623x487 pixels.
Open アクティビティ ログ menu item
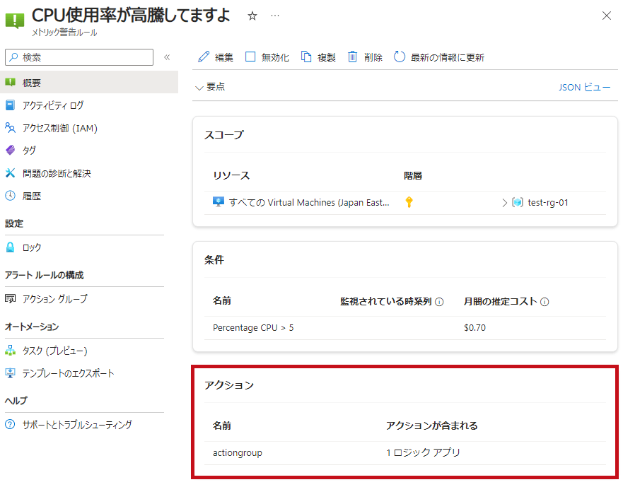53,105
